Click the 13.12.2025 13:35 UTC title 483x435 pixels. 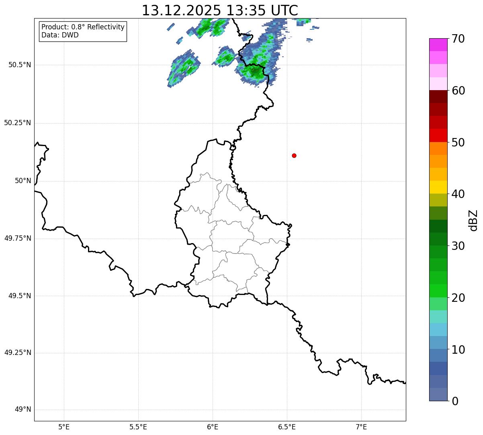(220, 10)
